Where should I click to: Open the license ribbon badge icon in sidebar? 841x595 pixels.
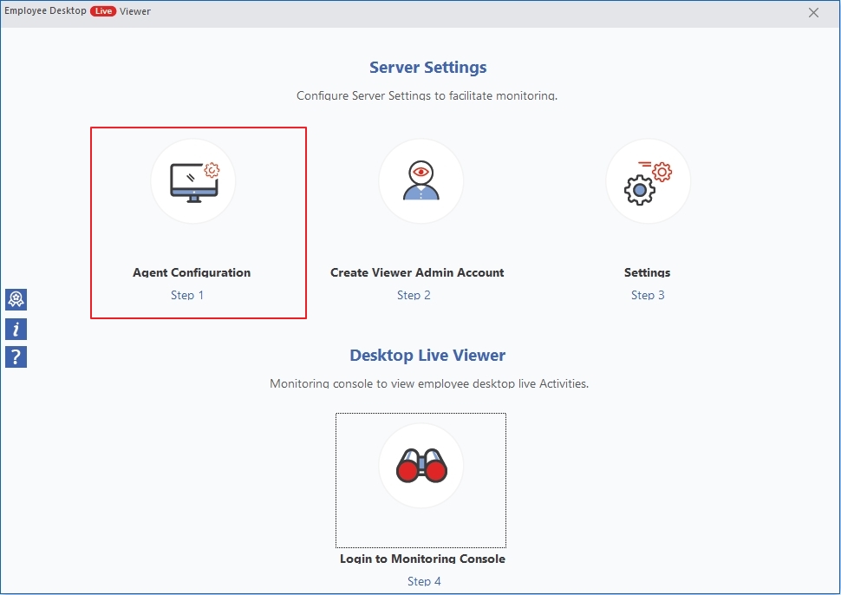pos(16,299)
